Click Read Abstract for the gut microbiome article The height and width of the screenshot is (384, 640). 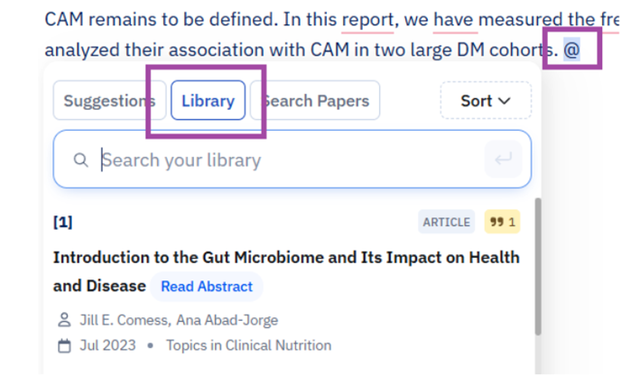click(x=206, y=287)
